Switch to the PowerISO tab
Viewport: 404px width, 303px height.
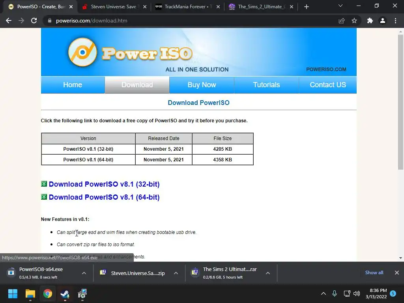click(40, 7)
